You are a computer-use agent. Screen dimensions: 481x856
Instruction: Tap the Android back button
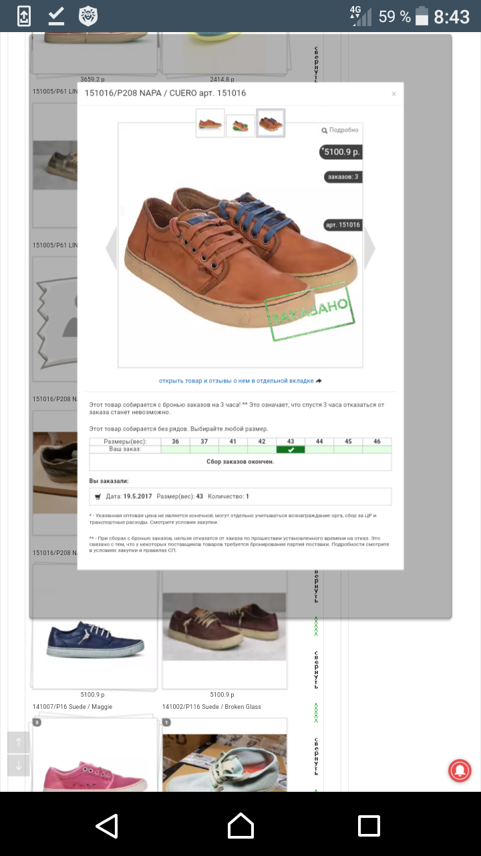107,826
